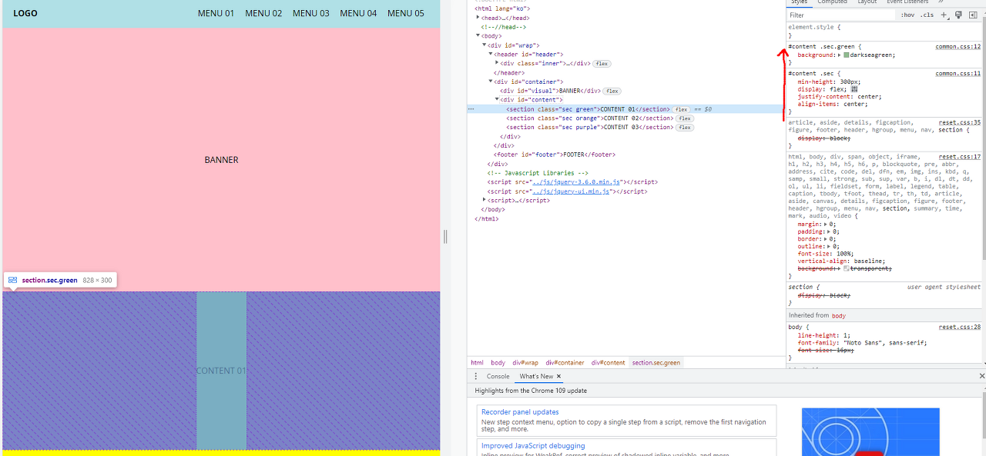986x456 pixels.
Task: Click the LOGO in the page header
Action: pyautogui.click(x=25, y=13)
